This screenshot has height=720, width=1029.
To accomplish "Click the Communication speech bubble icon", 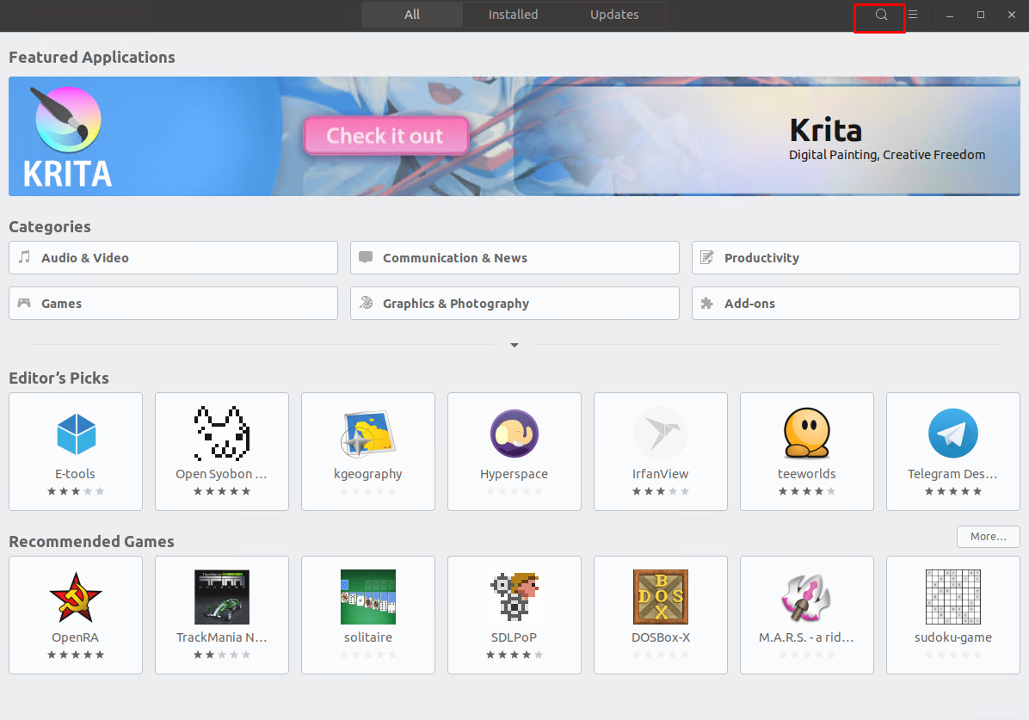I will (367, 257).
